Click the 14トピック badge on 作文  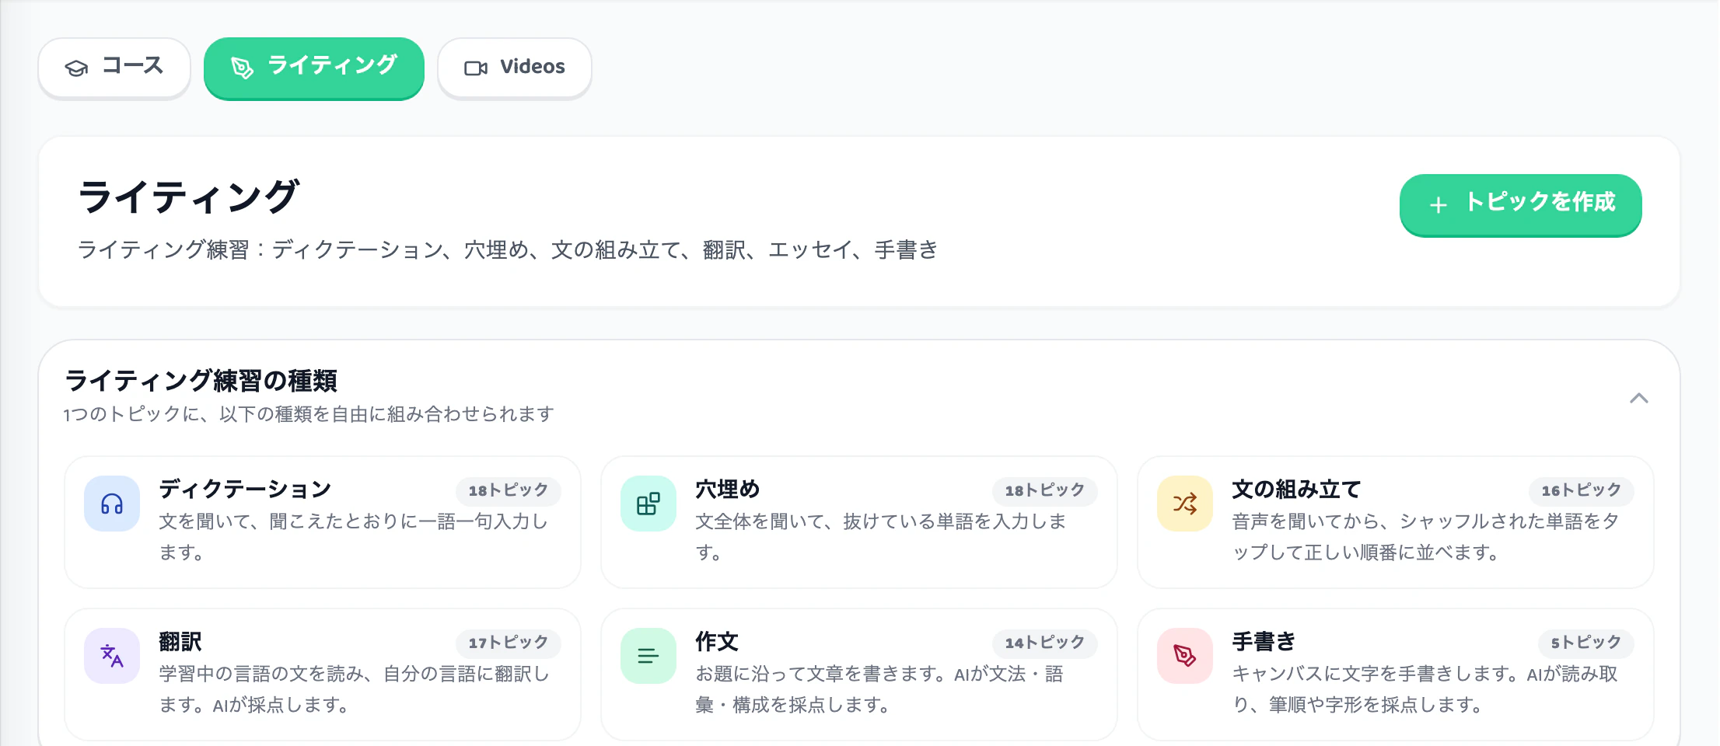pyautogui.click(x=1045, y=643)
